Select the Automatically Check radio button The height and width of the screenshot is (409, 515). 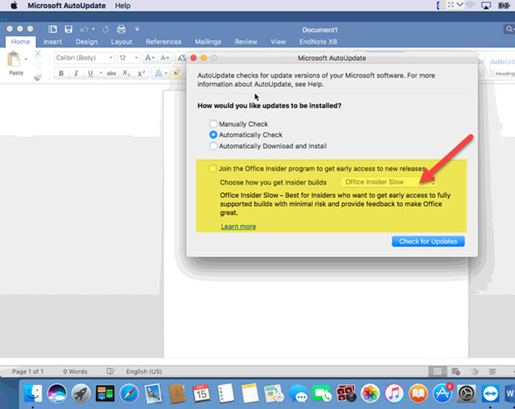click(x=213, y=135)
